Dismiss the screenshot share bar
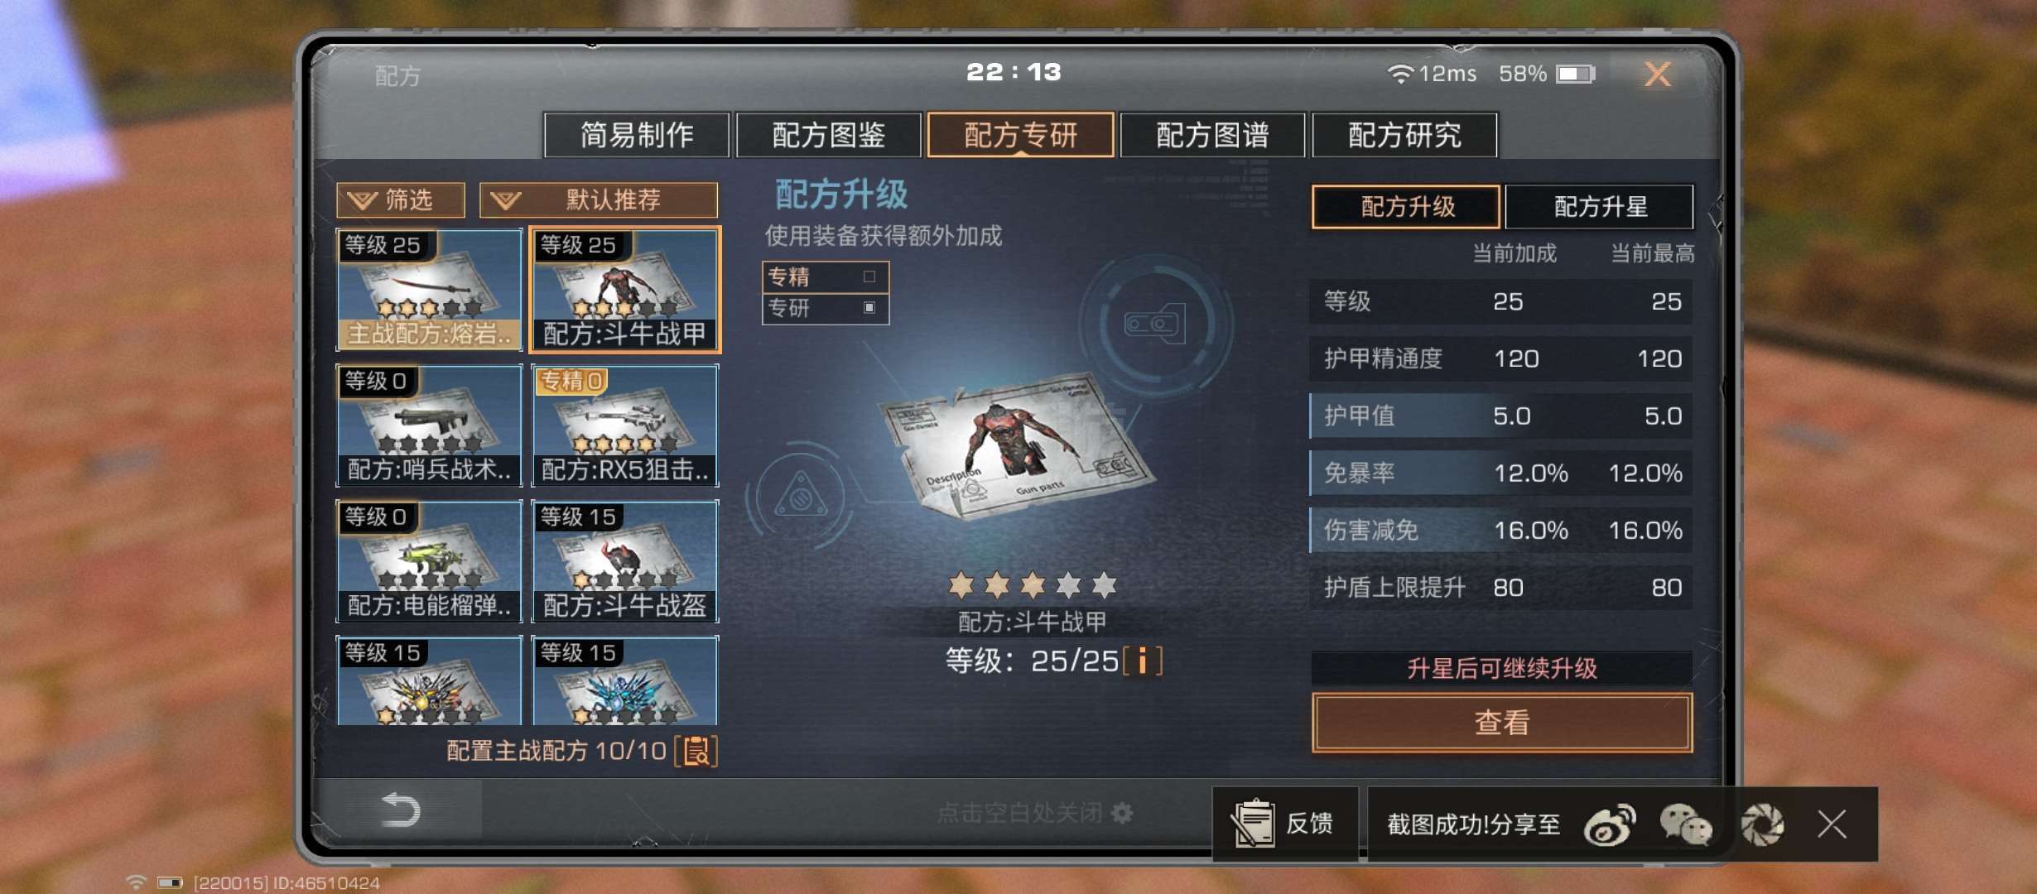 [x=1832, y=824]
